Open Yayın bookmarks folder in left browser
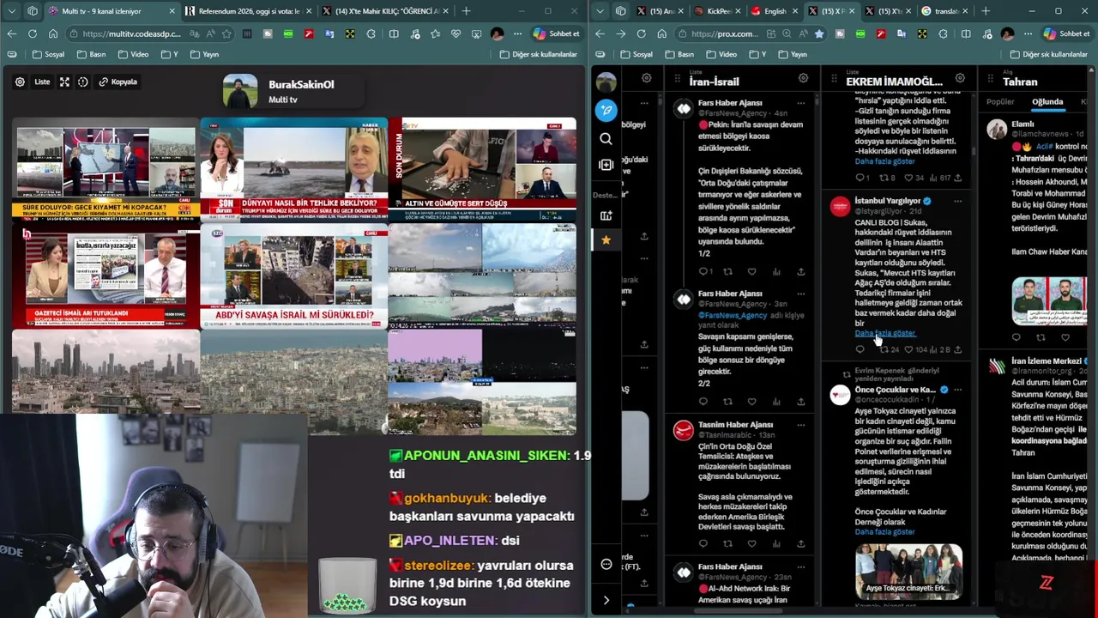 click(x=204, y=54)
